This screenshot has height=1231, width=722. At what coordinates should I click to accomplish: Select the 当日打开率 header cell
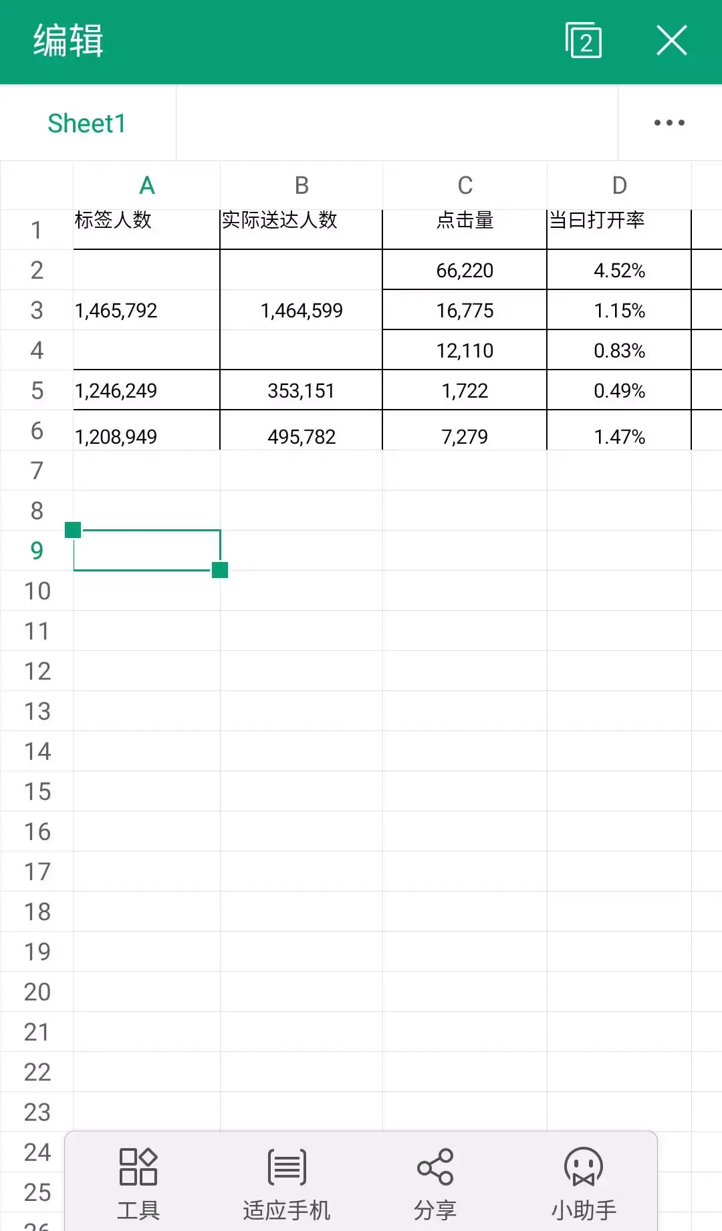coord(619,229)
